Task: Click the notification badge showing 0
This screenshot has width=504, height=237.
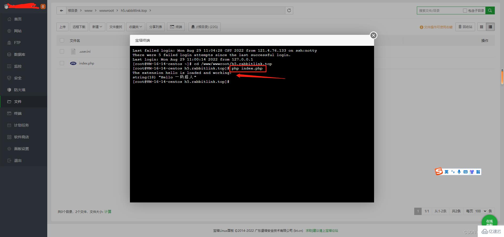Action: tap(43, 6)
